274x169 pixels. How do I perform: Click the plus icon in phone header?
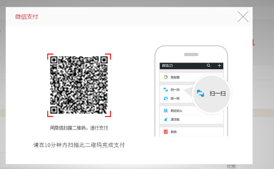[219, 66]
